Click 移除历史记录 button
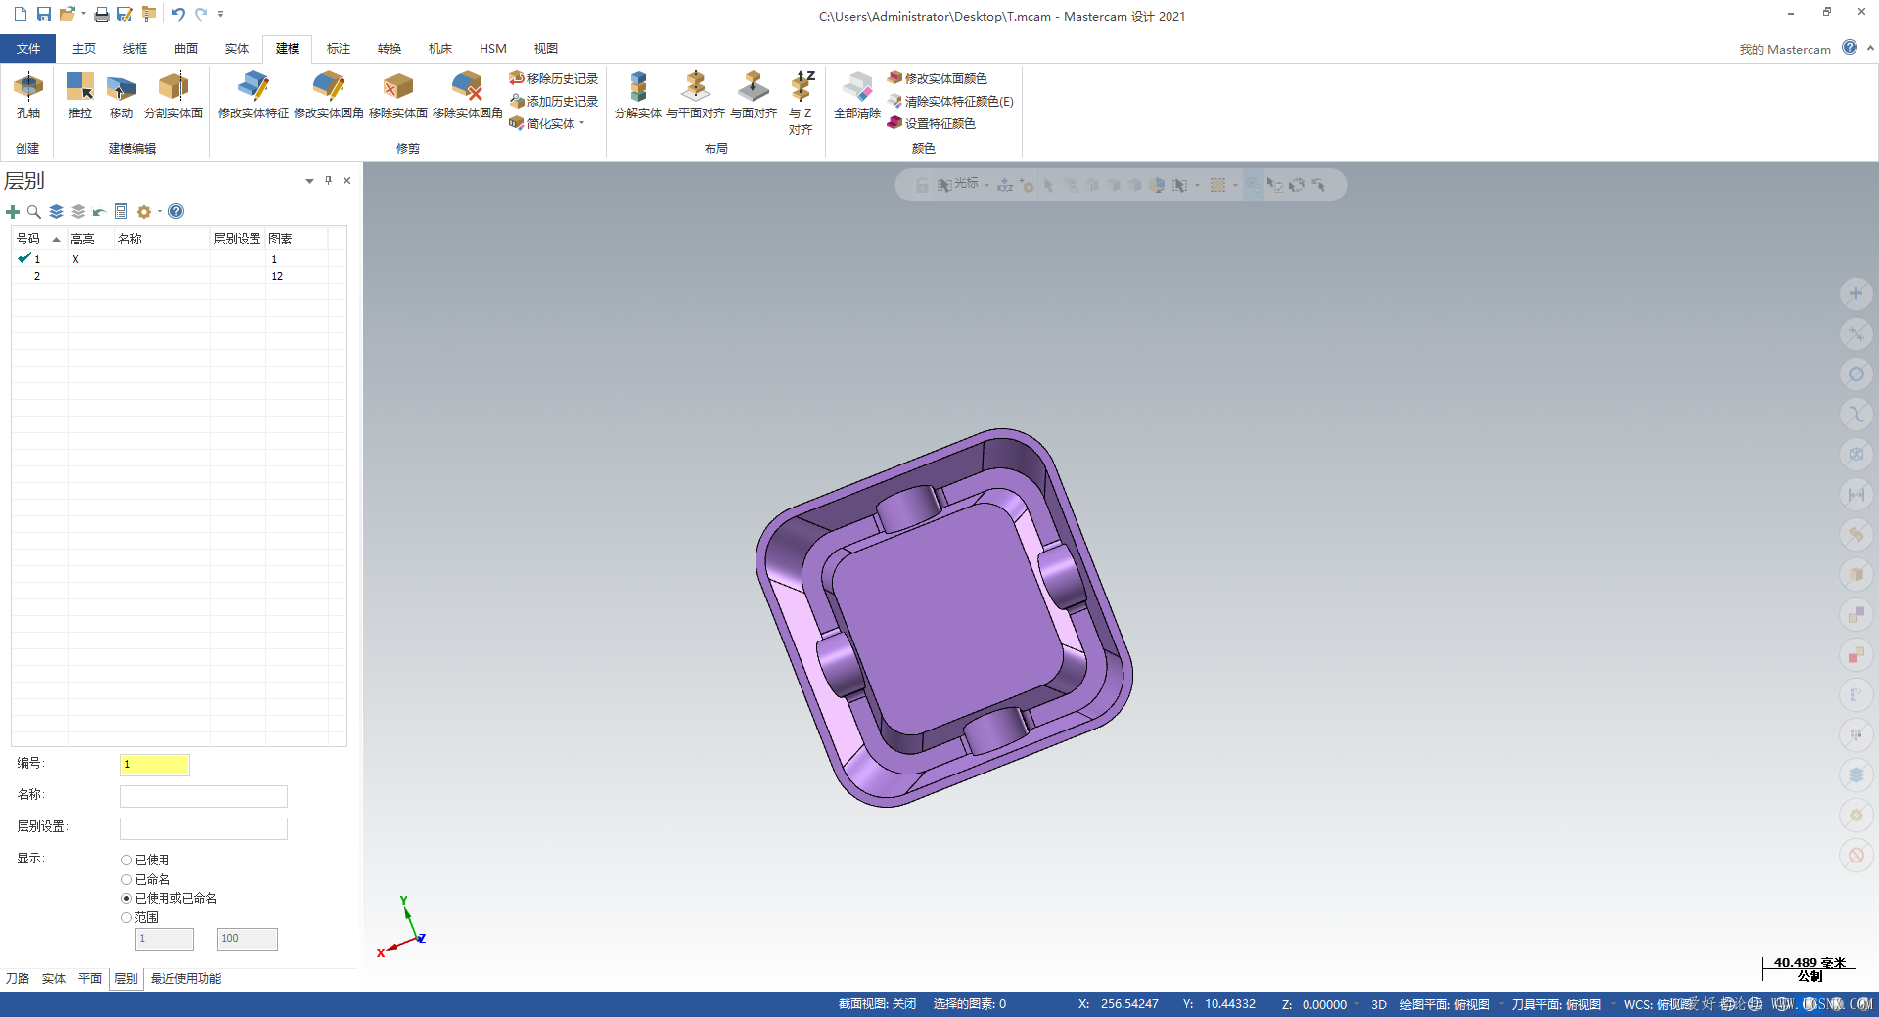 pos(554,78)
